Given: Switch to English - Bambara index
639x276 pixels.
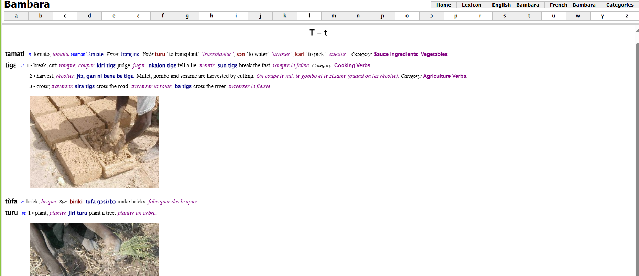Looking at the screenshot, I should pos(516,5).
